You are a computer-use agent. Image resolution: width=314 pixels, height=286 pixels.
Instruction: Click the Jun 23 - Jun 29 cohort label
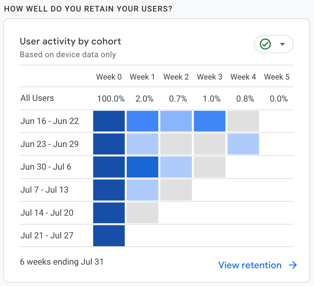click(x=50, y=144)
